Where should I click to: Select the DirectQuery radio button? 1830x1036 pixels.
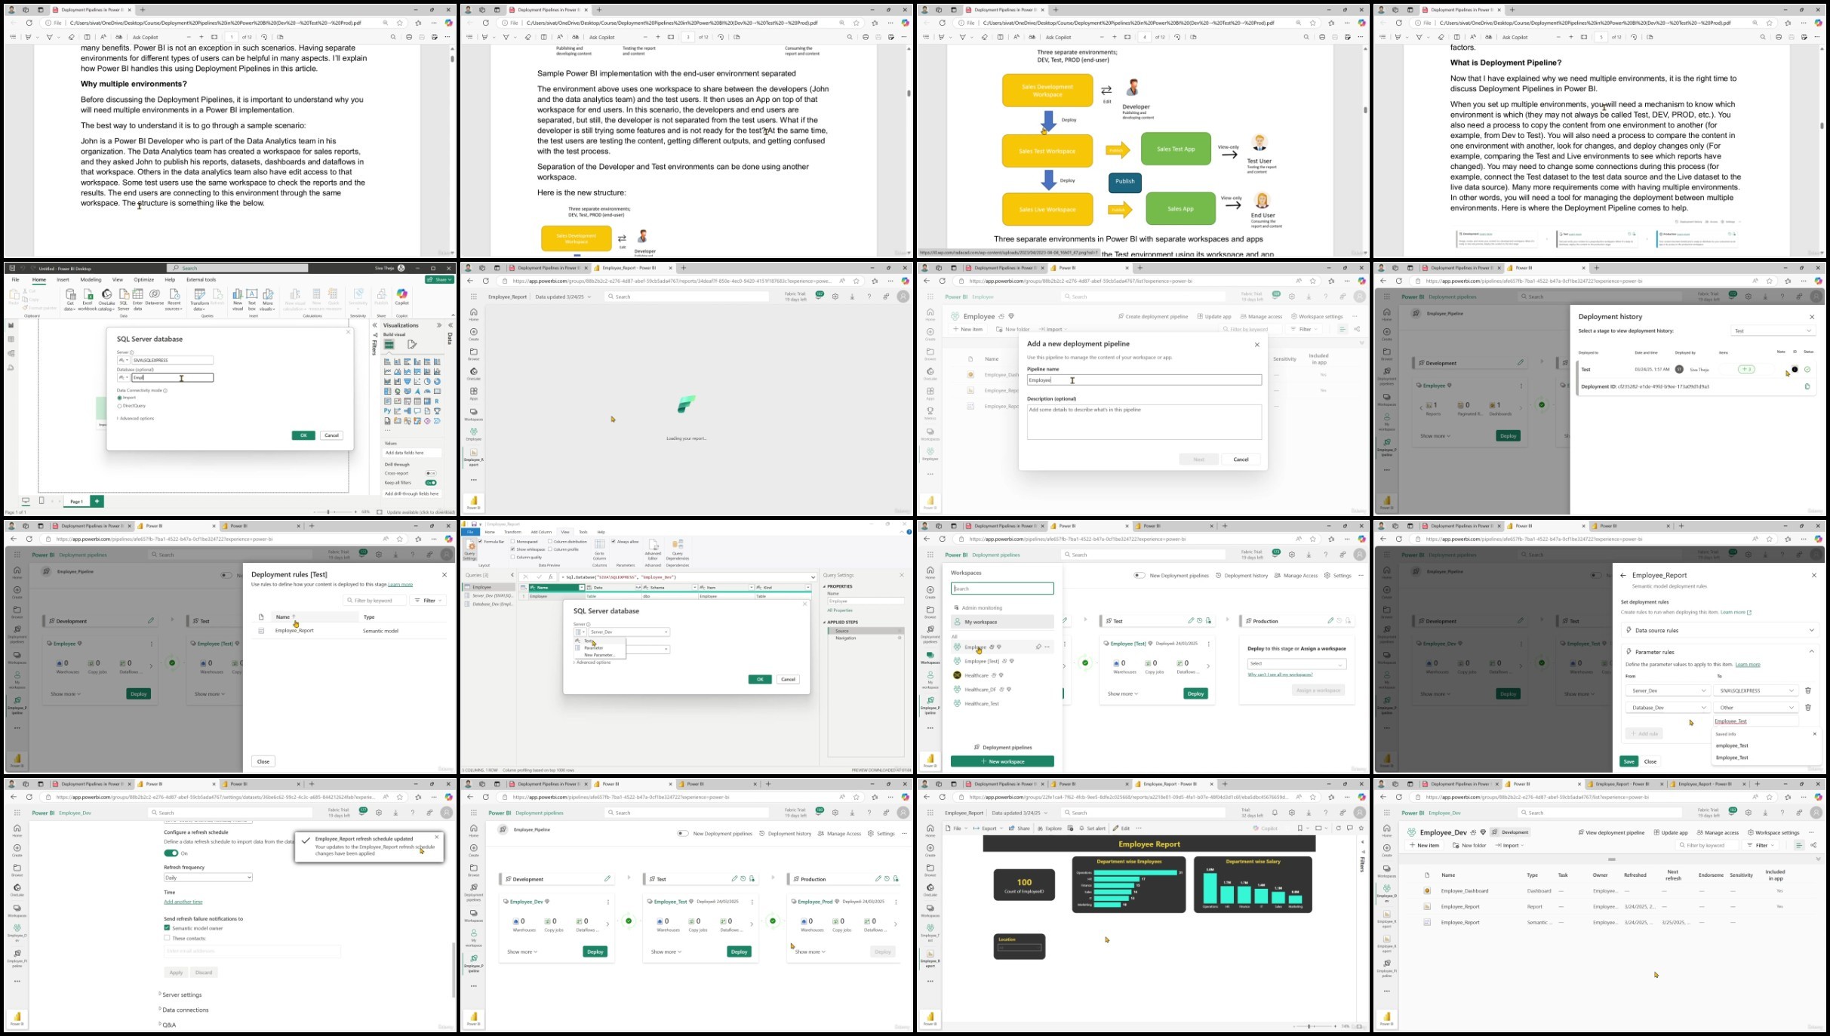tap(119, 406)
